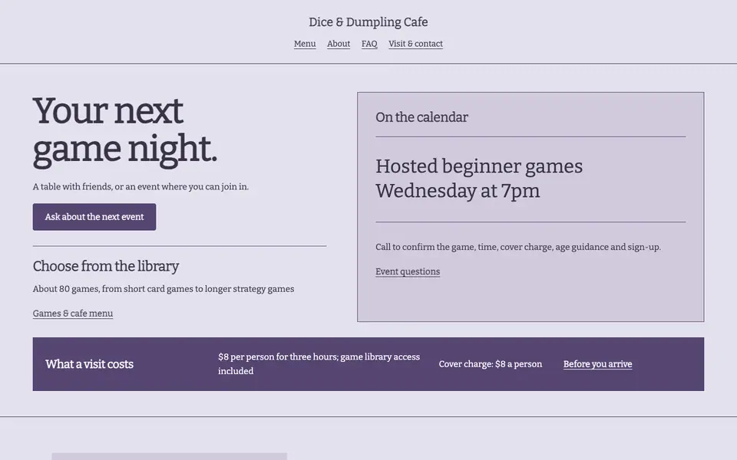
Task: Click 'Cover charge: $8 a person' text
Action: [491, 364]
